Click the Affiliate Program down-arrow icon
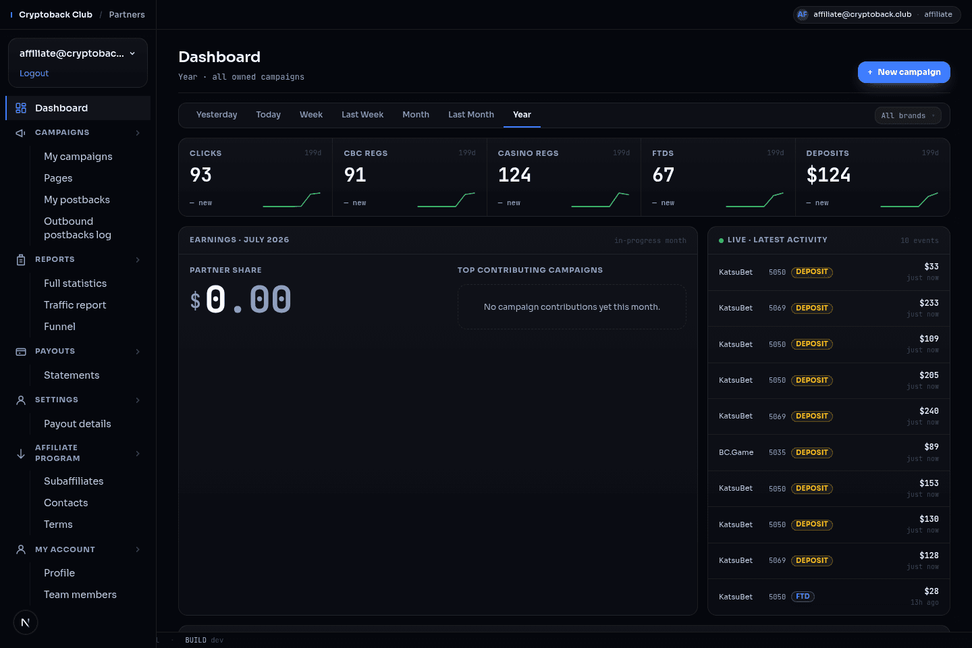The width and height of the screenshot is (972, 648). 21,454
